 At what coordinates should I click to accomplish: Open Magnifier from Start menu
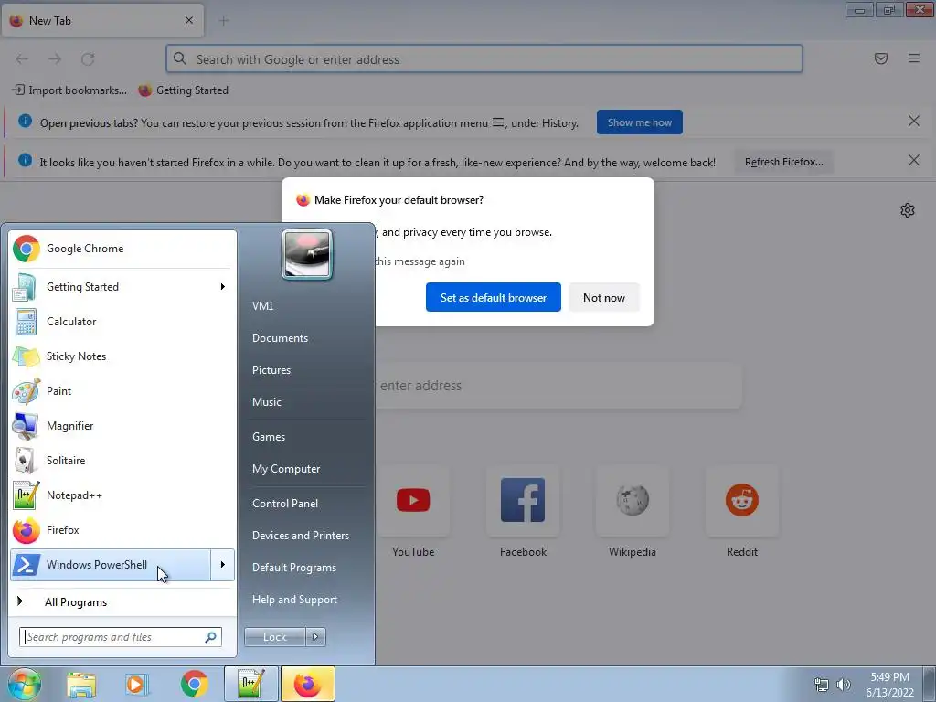[122, 426]
